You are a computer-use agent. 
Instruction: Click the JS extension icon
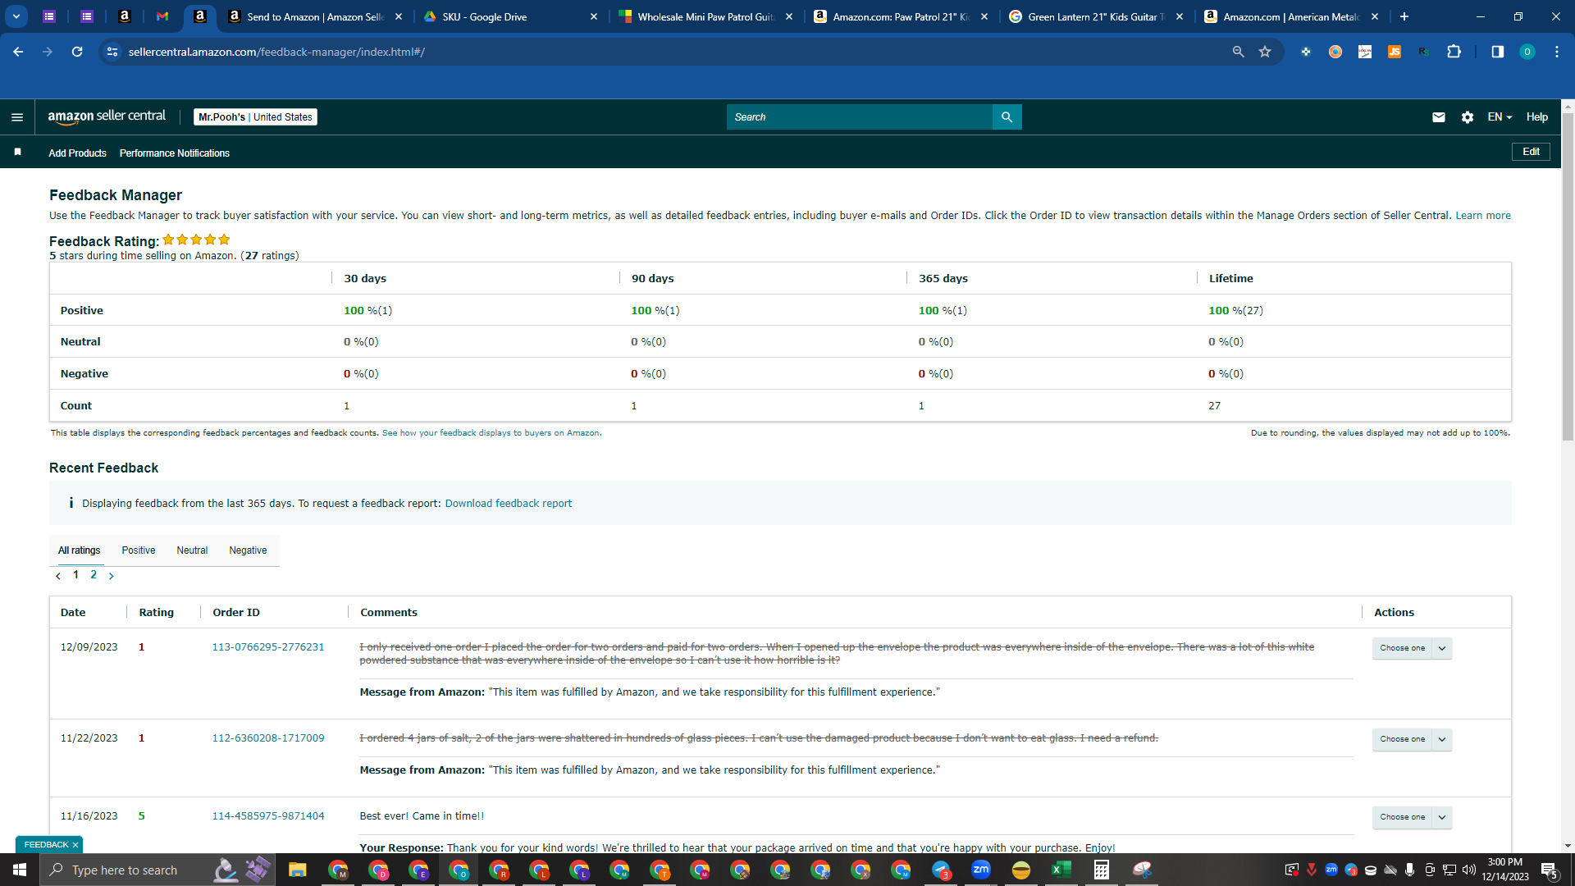pos(1394,52)
